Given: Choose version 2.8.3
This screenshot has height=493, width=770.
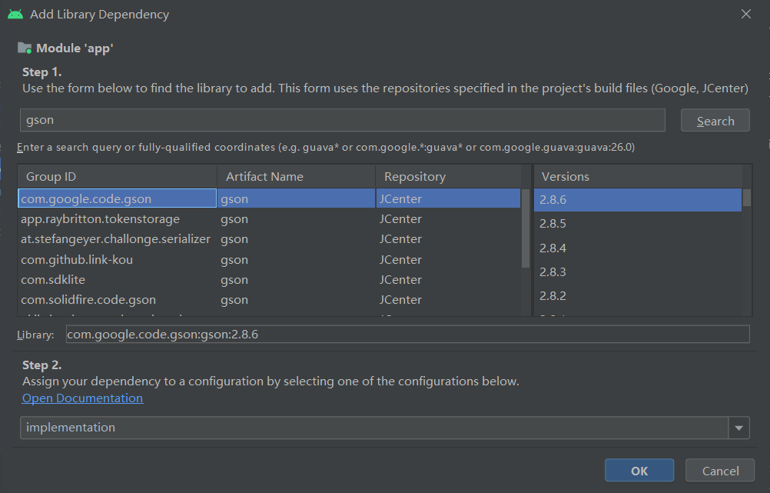Looking at the screenshot, I should tap(637, 271).
